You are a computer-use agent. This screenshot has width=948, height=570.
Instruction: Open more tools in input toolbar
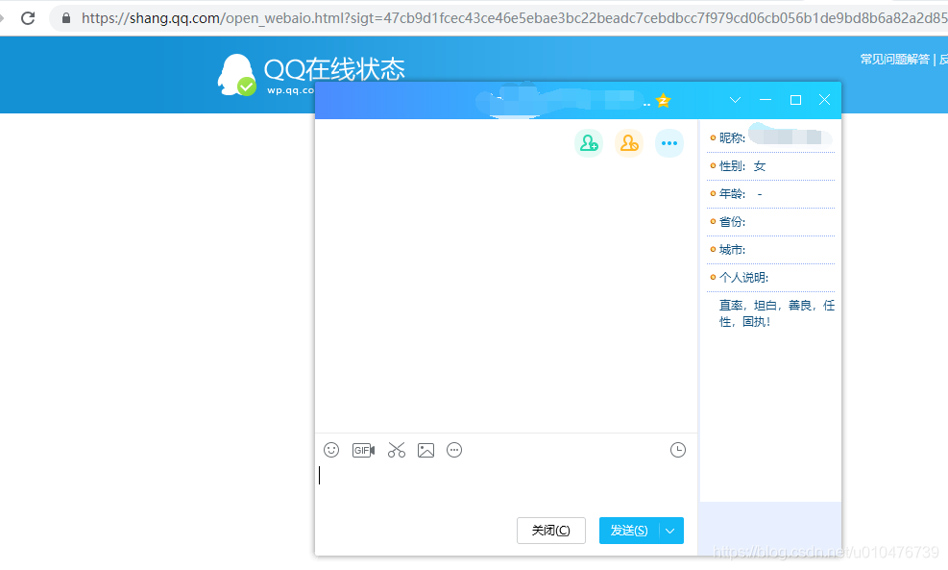pos(454,450)
